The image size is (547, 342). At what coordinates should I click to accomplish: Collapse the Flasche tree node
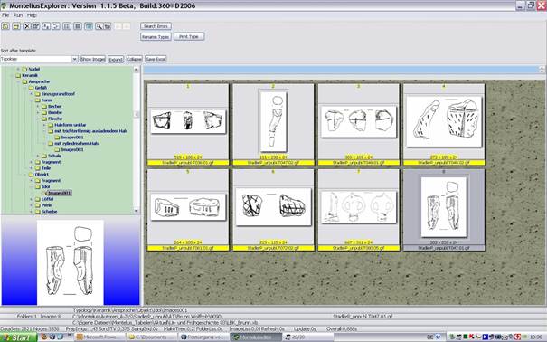(38, 119)
